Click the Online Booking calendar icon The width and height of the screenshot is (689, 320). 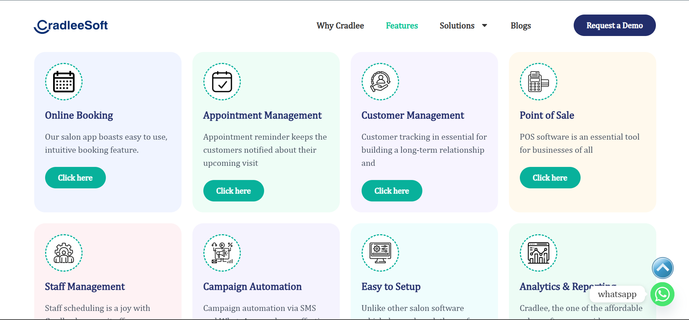(x=64, y=81)
